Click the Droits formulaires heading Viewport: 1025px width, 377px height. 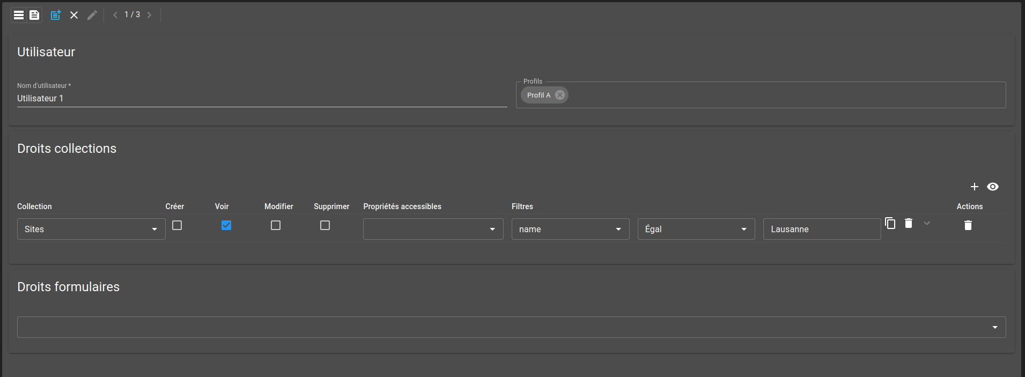68,287
